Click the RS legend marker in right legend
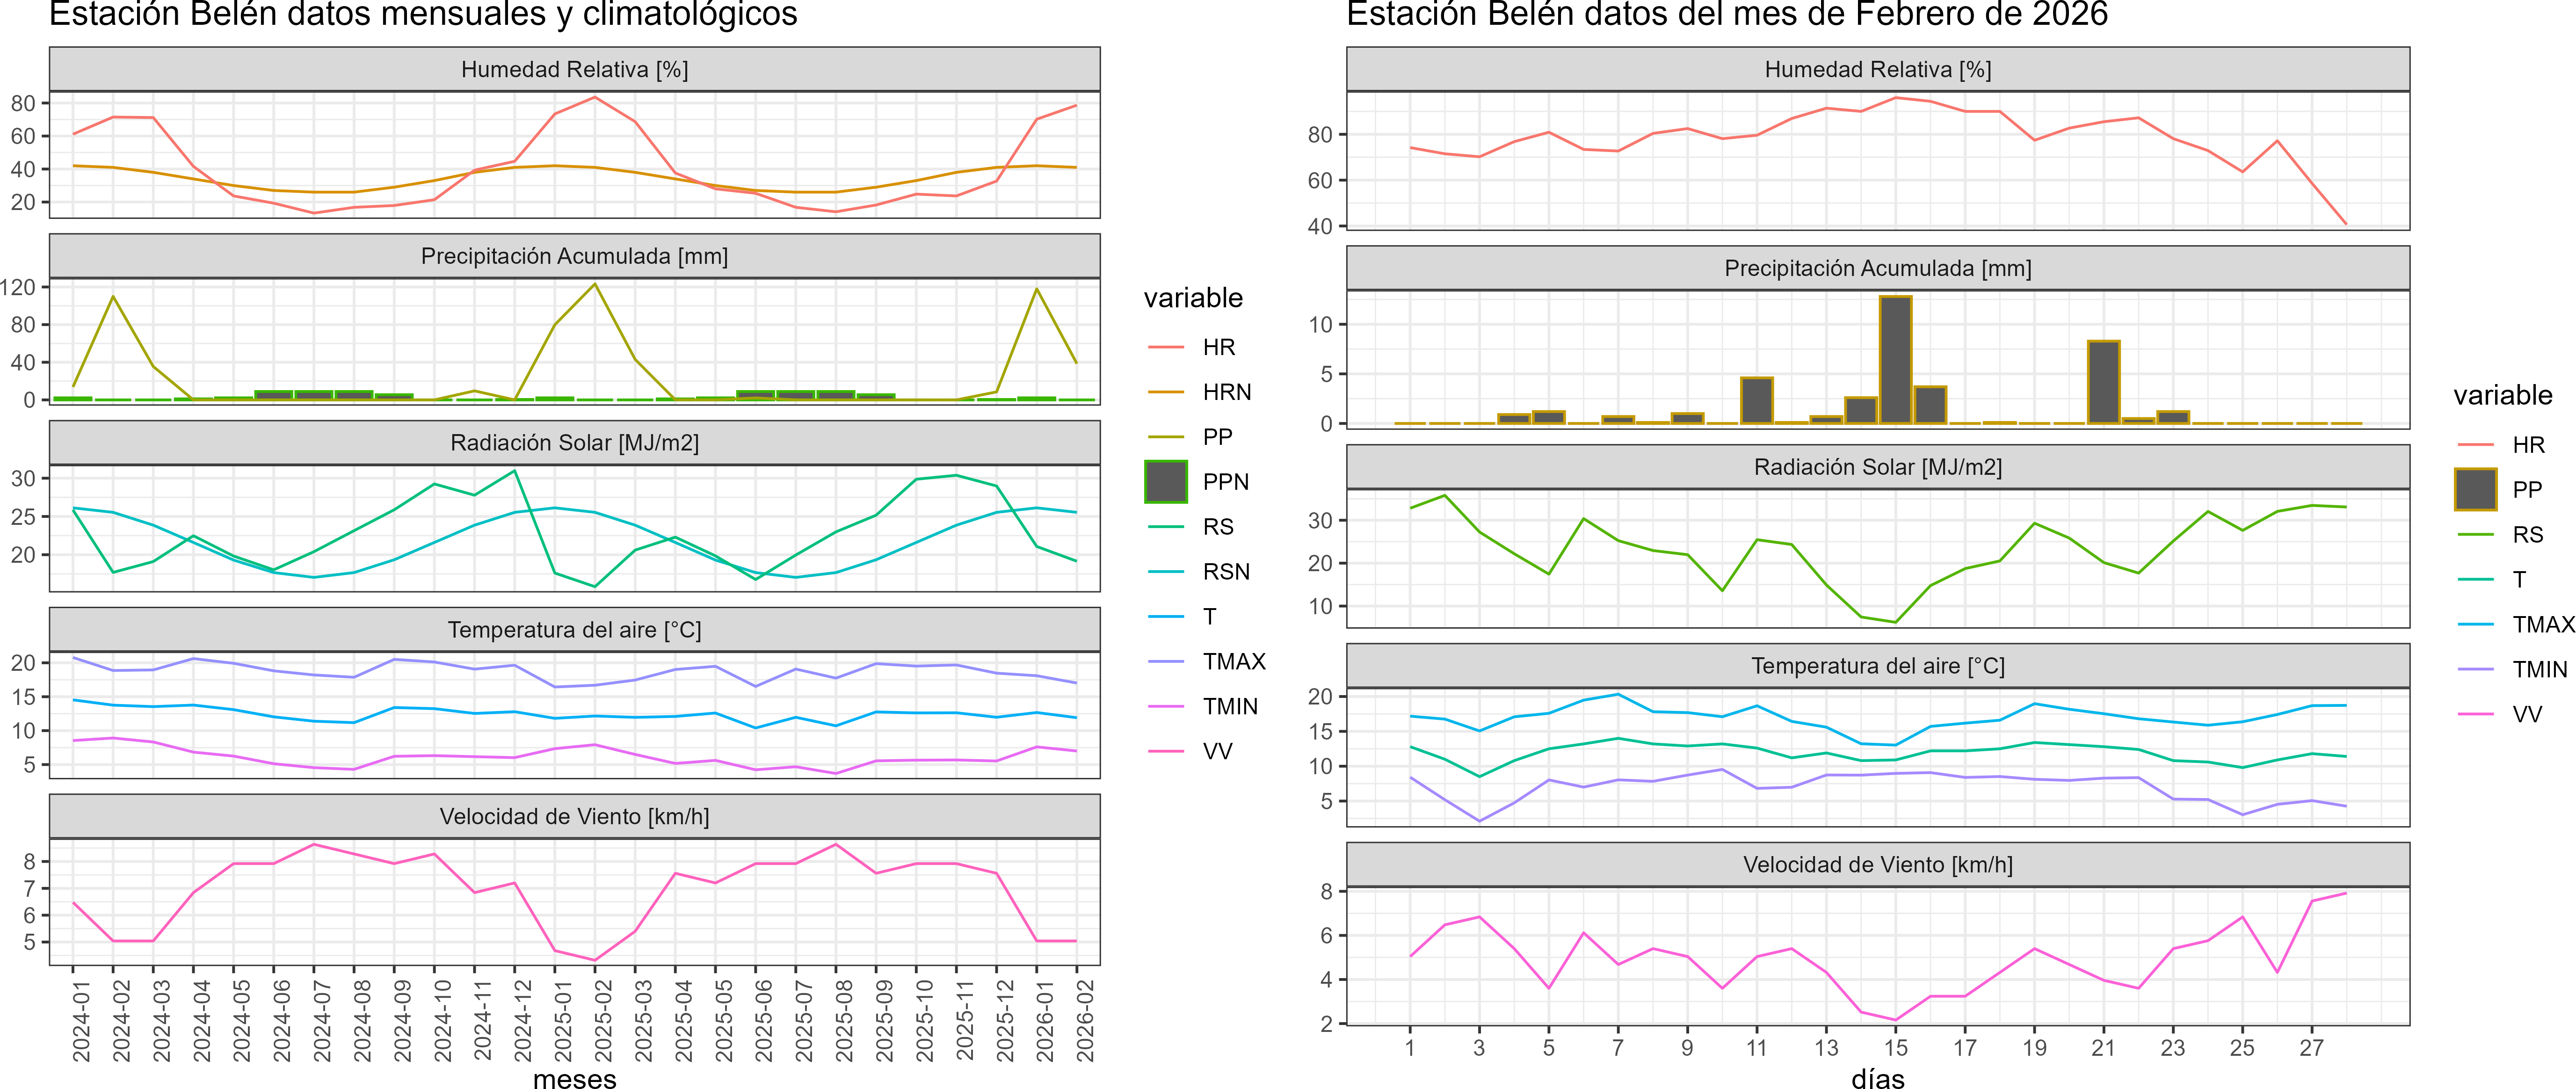This screenshot has height=1089, width=2576. pyautogui.click(x=2475, y=535)
